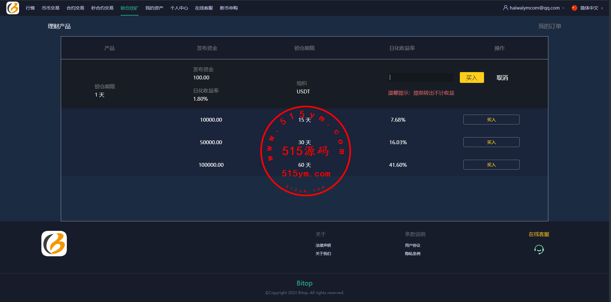Viewport: 611px width, 302px height.
Task: Open the 简体中文 language dropdown
Action: pyautogui.click(x=589, y=8)
